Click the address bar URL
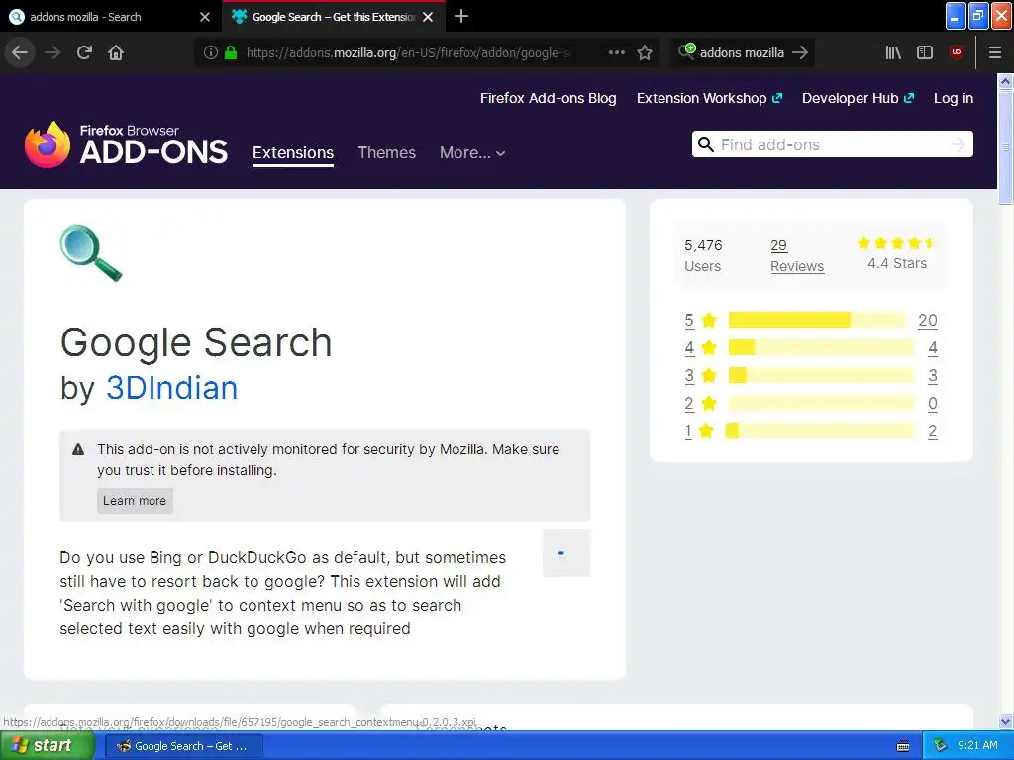1014x760 pixels. (409, 52)
